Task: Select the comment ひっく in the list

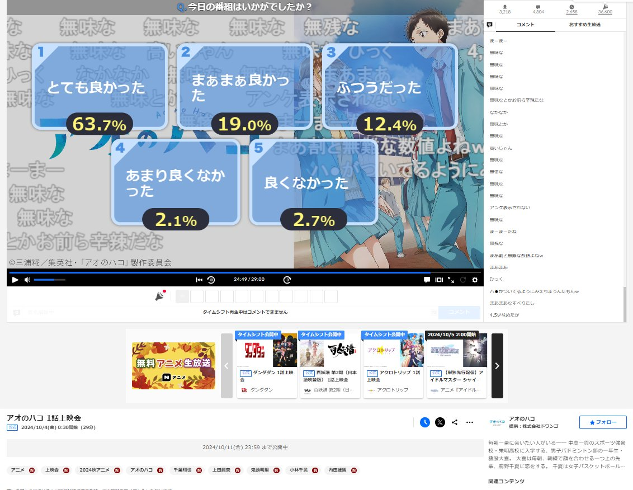Action: point(496,279)
